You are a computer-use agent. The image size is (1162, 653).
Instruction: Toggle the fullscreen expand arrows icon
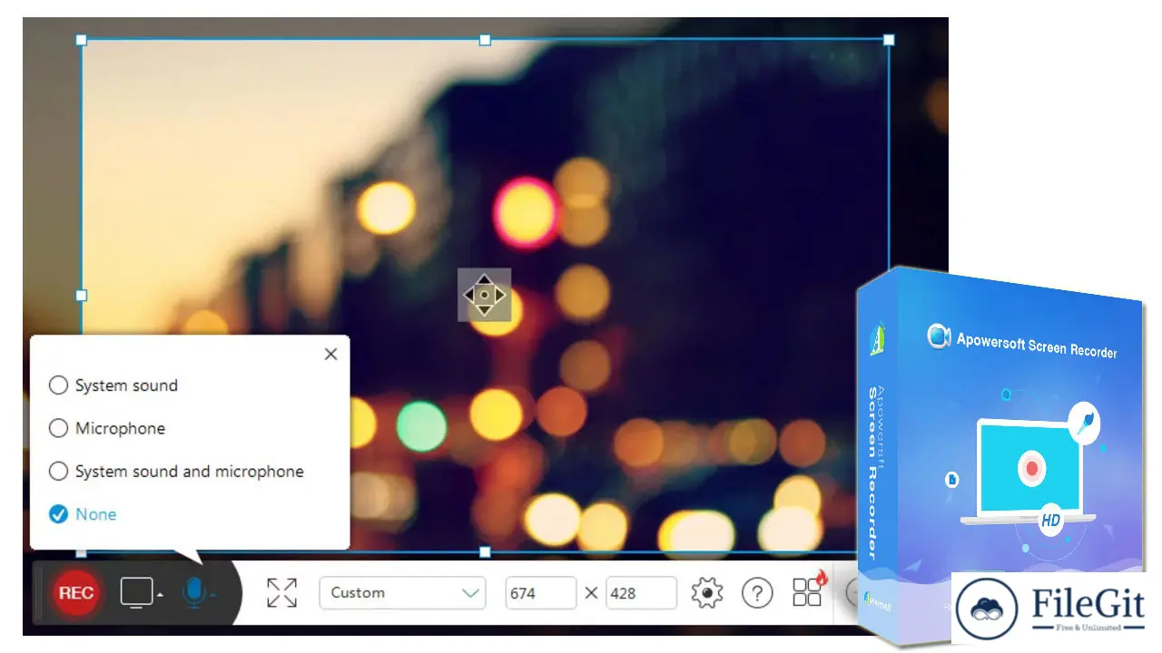click(282, 593)
